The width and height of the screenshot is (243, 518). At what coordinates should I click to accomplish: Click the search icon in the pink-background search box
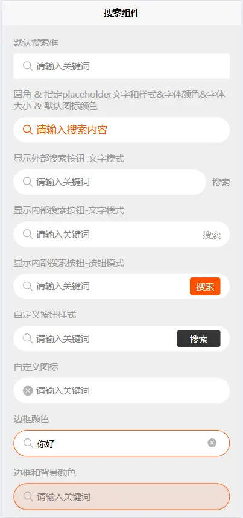click(28, 496)
